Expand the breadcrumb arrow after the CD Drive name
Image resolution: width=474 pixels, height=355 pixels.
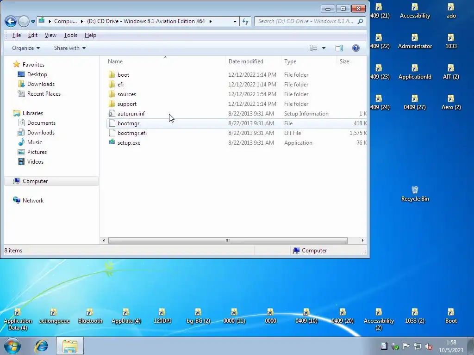coord(211,21)
